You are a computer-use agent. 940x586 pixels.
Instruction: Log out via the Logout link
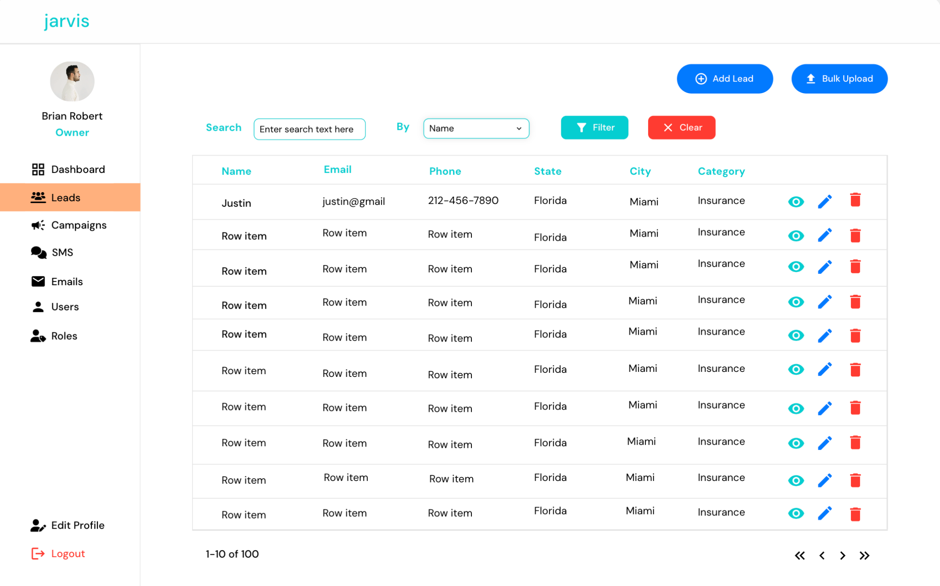click(x=58, y=554)
